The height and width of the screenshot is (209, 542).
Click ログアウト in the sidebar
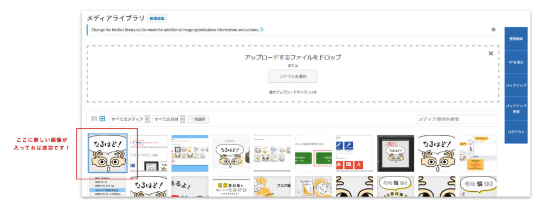(516, 132)
